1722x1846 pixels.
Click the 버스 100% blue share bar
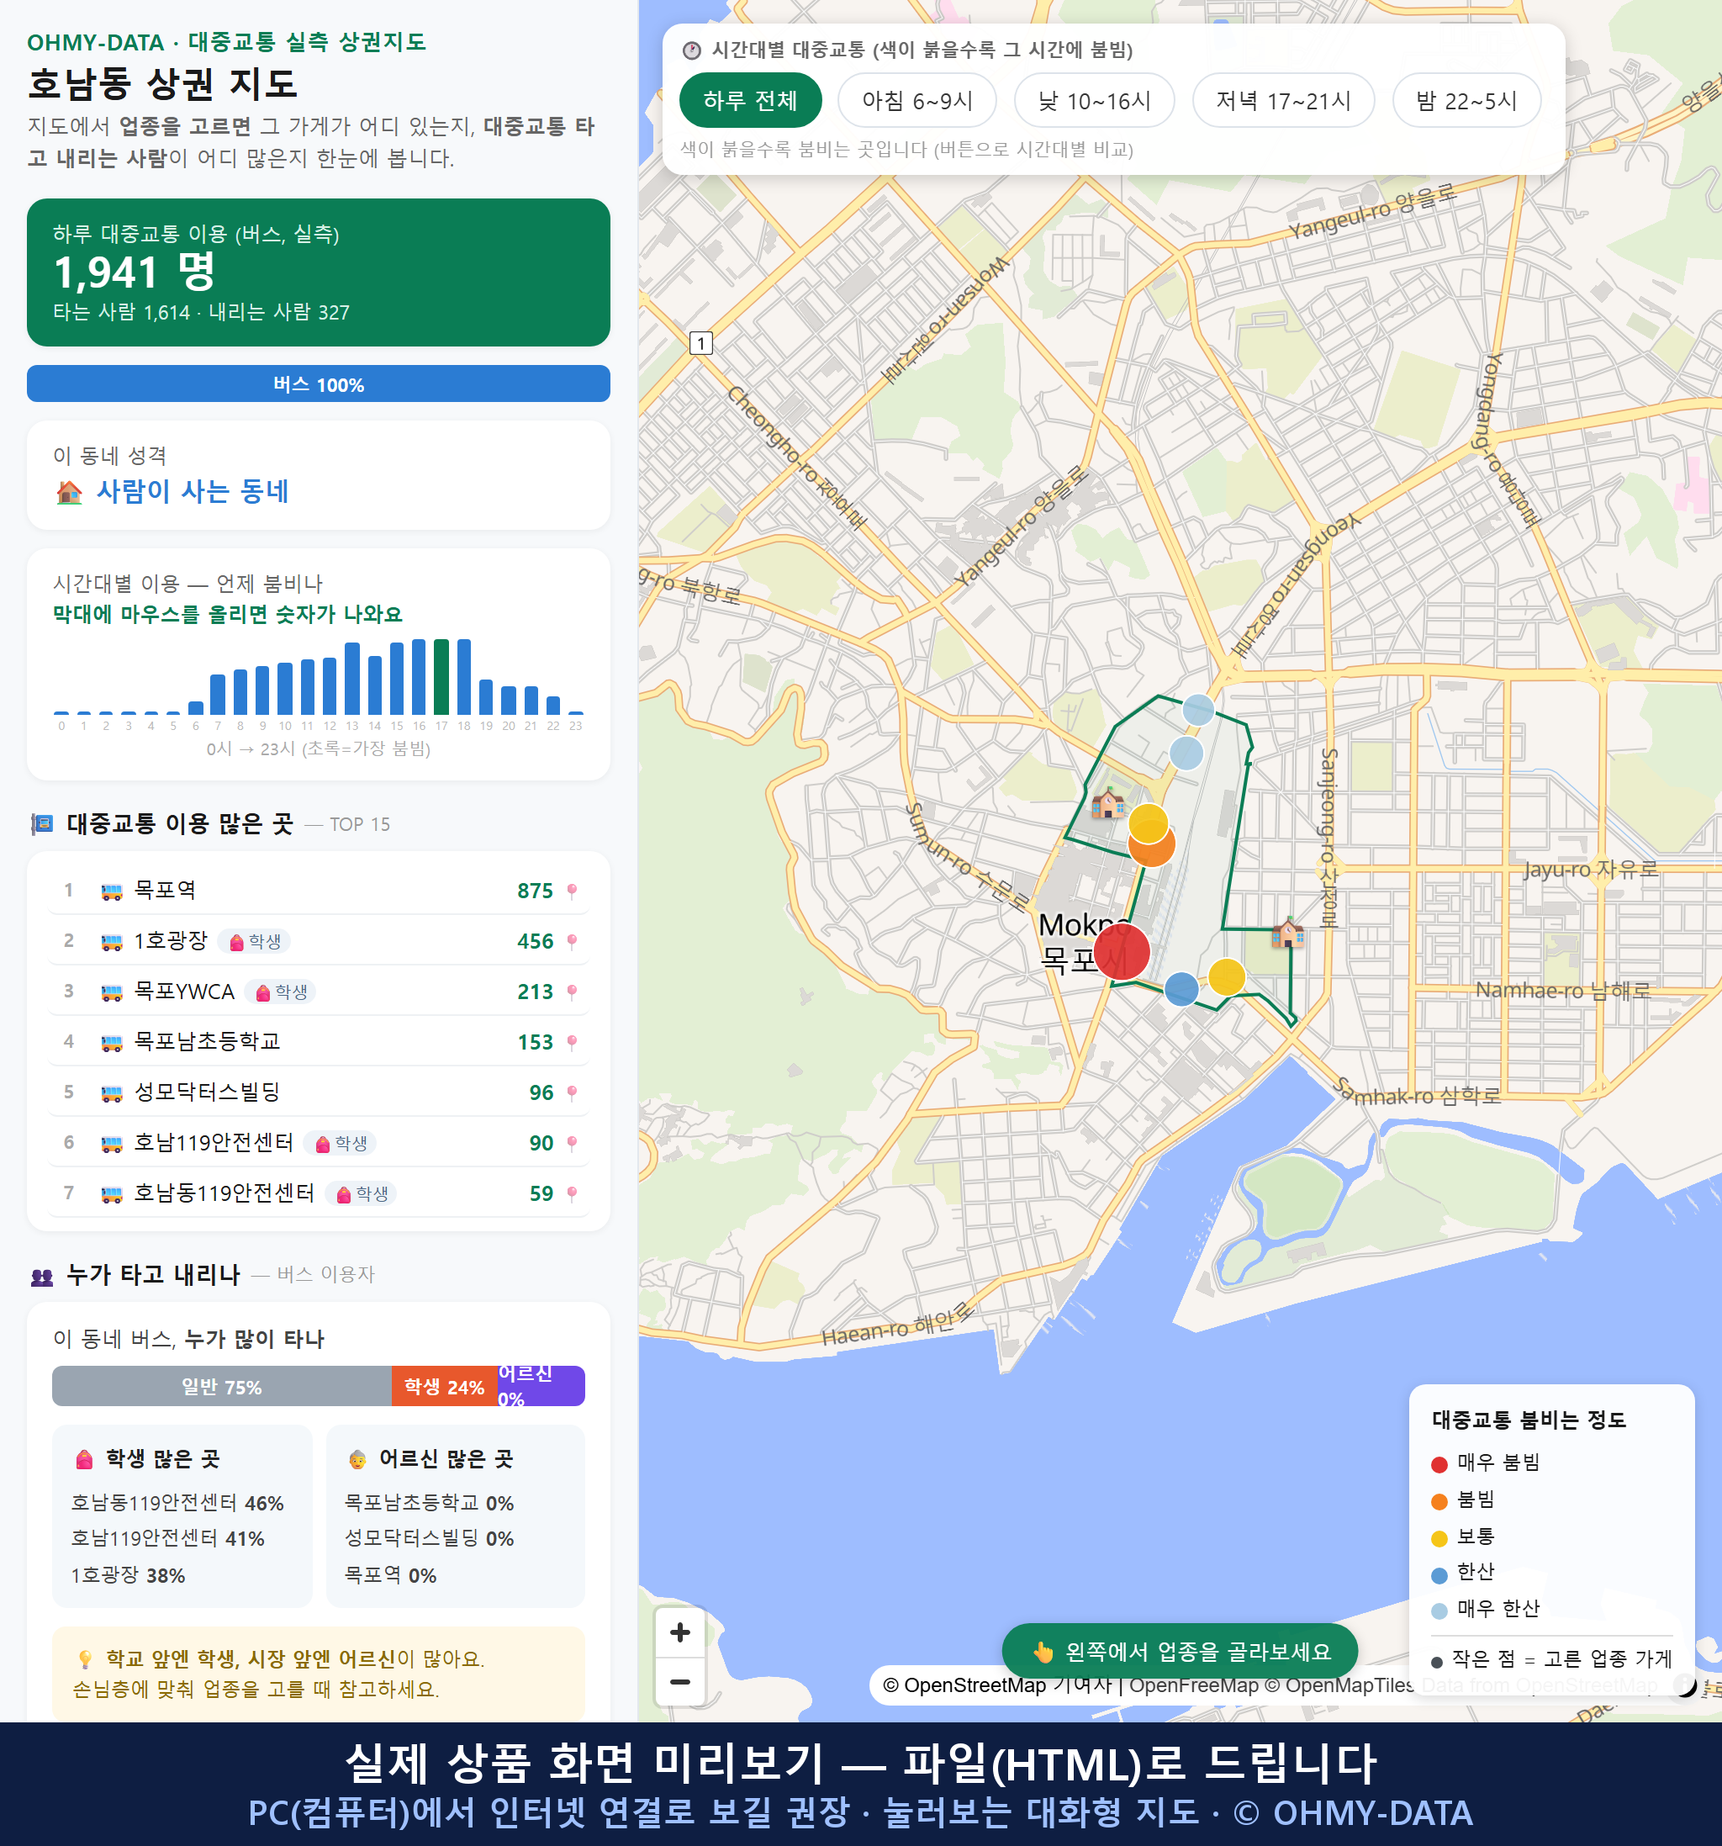pos(319,384)
